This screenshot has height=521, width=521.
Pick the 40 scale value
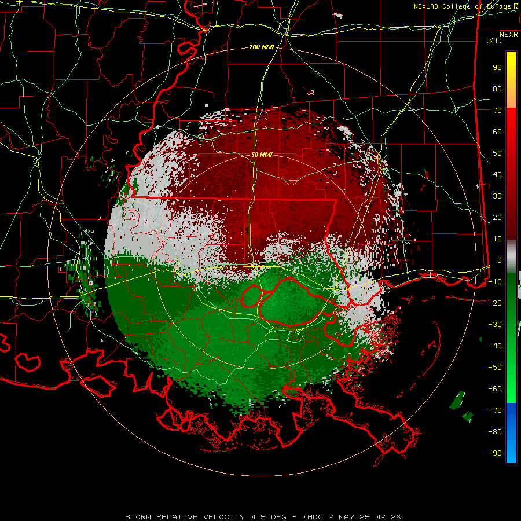point(497,174)
